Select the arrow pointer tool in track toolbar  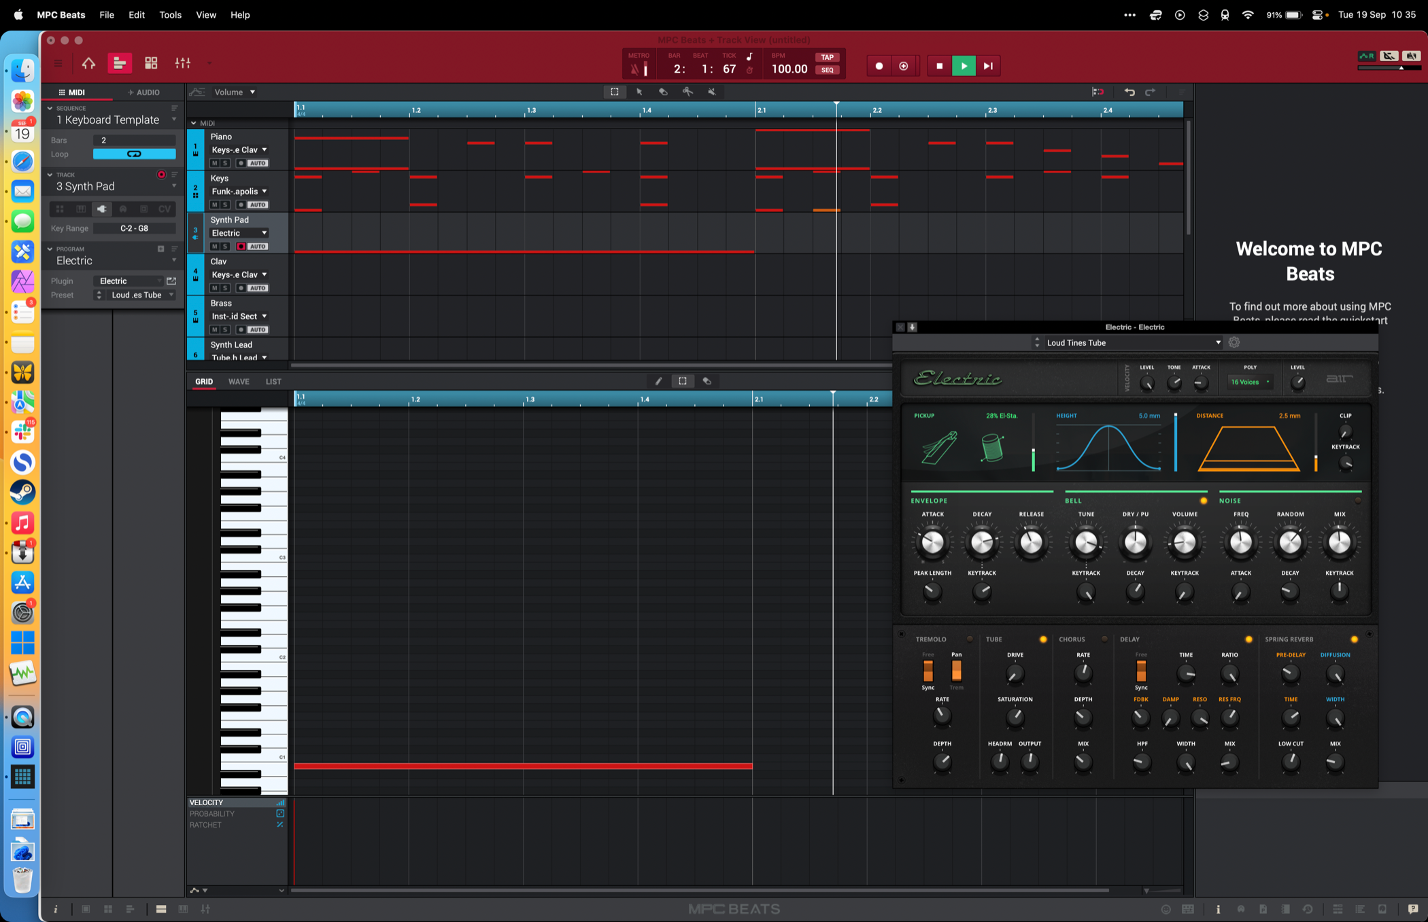tap(639, 92)
